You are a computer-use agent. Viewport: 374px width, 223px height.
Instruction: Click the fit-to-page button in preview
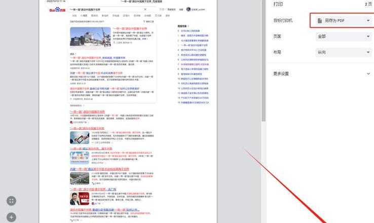coord(11,201)
